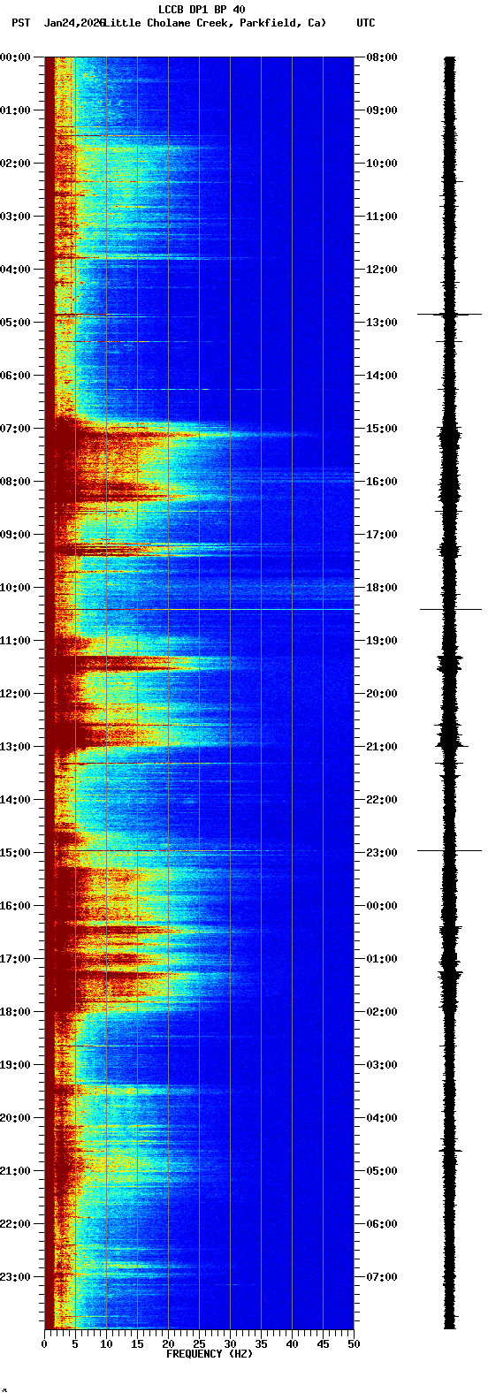This screenshot has width=488, height=1400.
Task: Select the PST axis label "07:00"
Action: click(15, 429)
